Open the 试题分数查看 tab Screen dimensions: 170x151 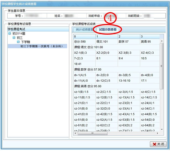point(108,30)
